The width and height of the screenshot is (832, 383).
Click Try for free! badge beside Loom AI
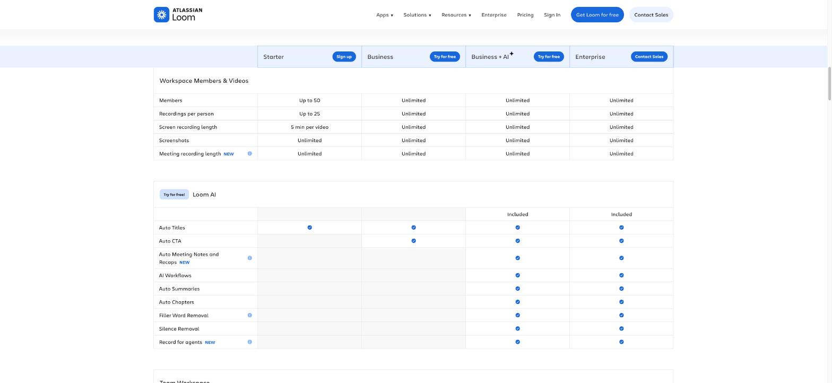[x=174, y=195]
